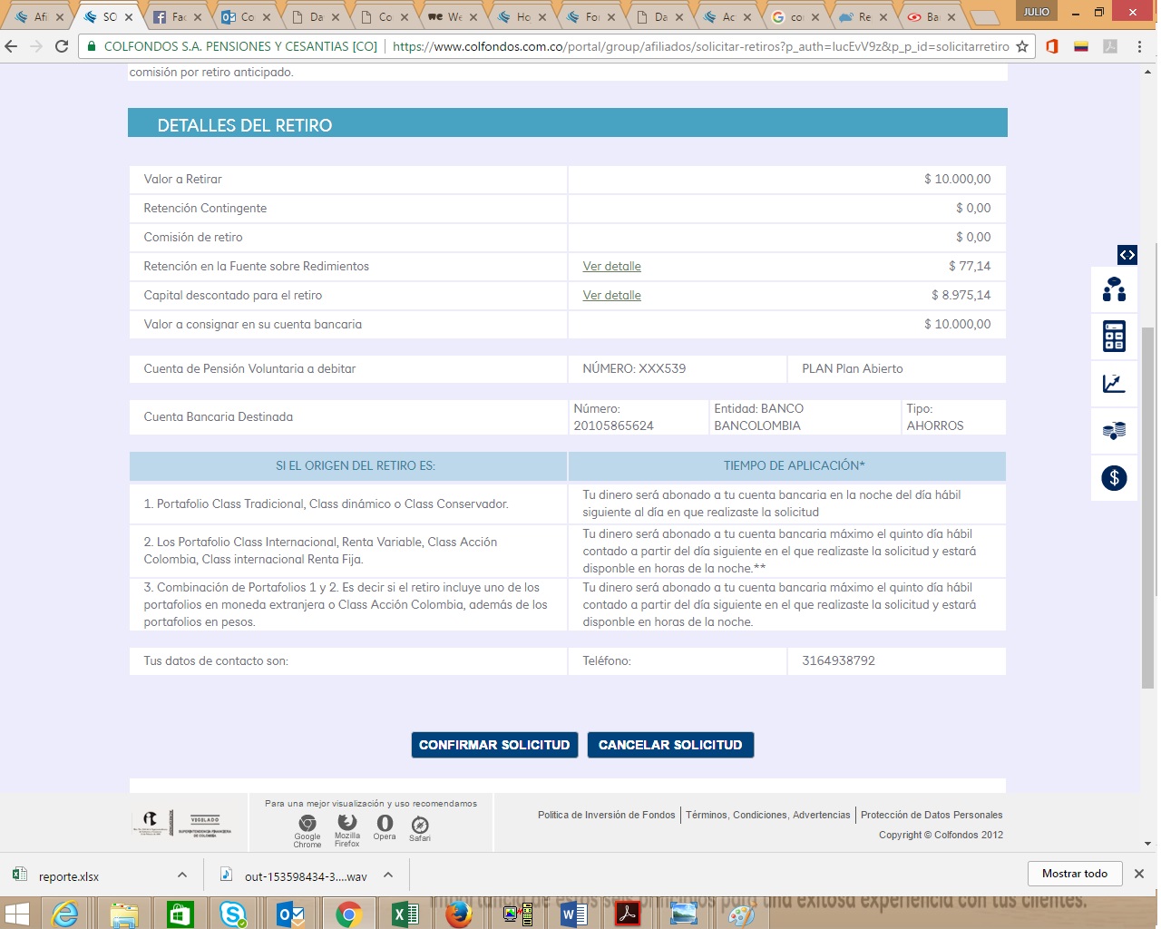Click the Office extension icon
Viewport: 1161px width, 929px height.
1052,46
